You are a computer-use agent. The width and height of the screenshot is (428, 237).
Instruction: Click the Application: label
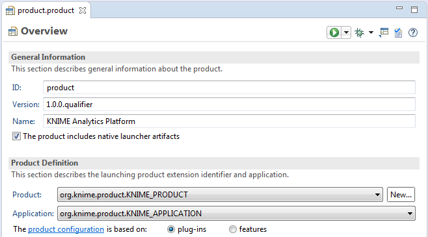[x=33, y=214]
